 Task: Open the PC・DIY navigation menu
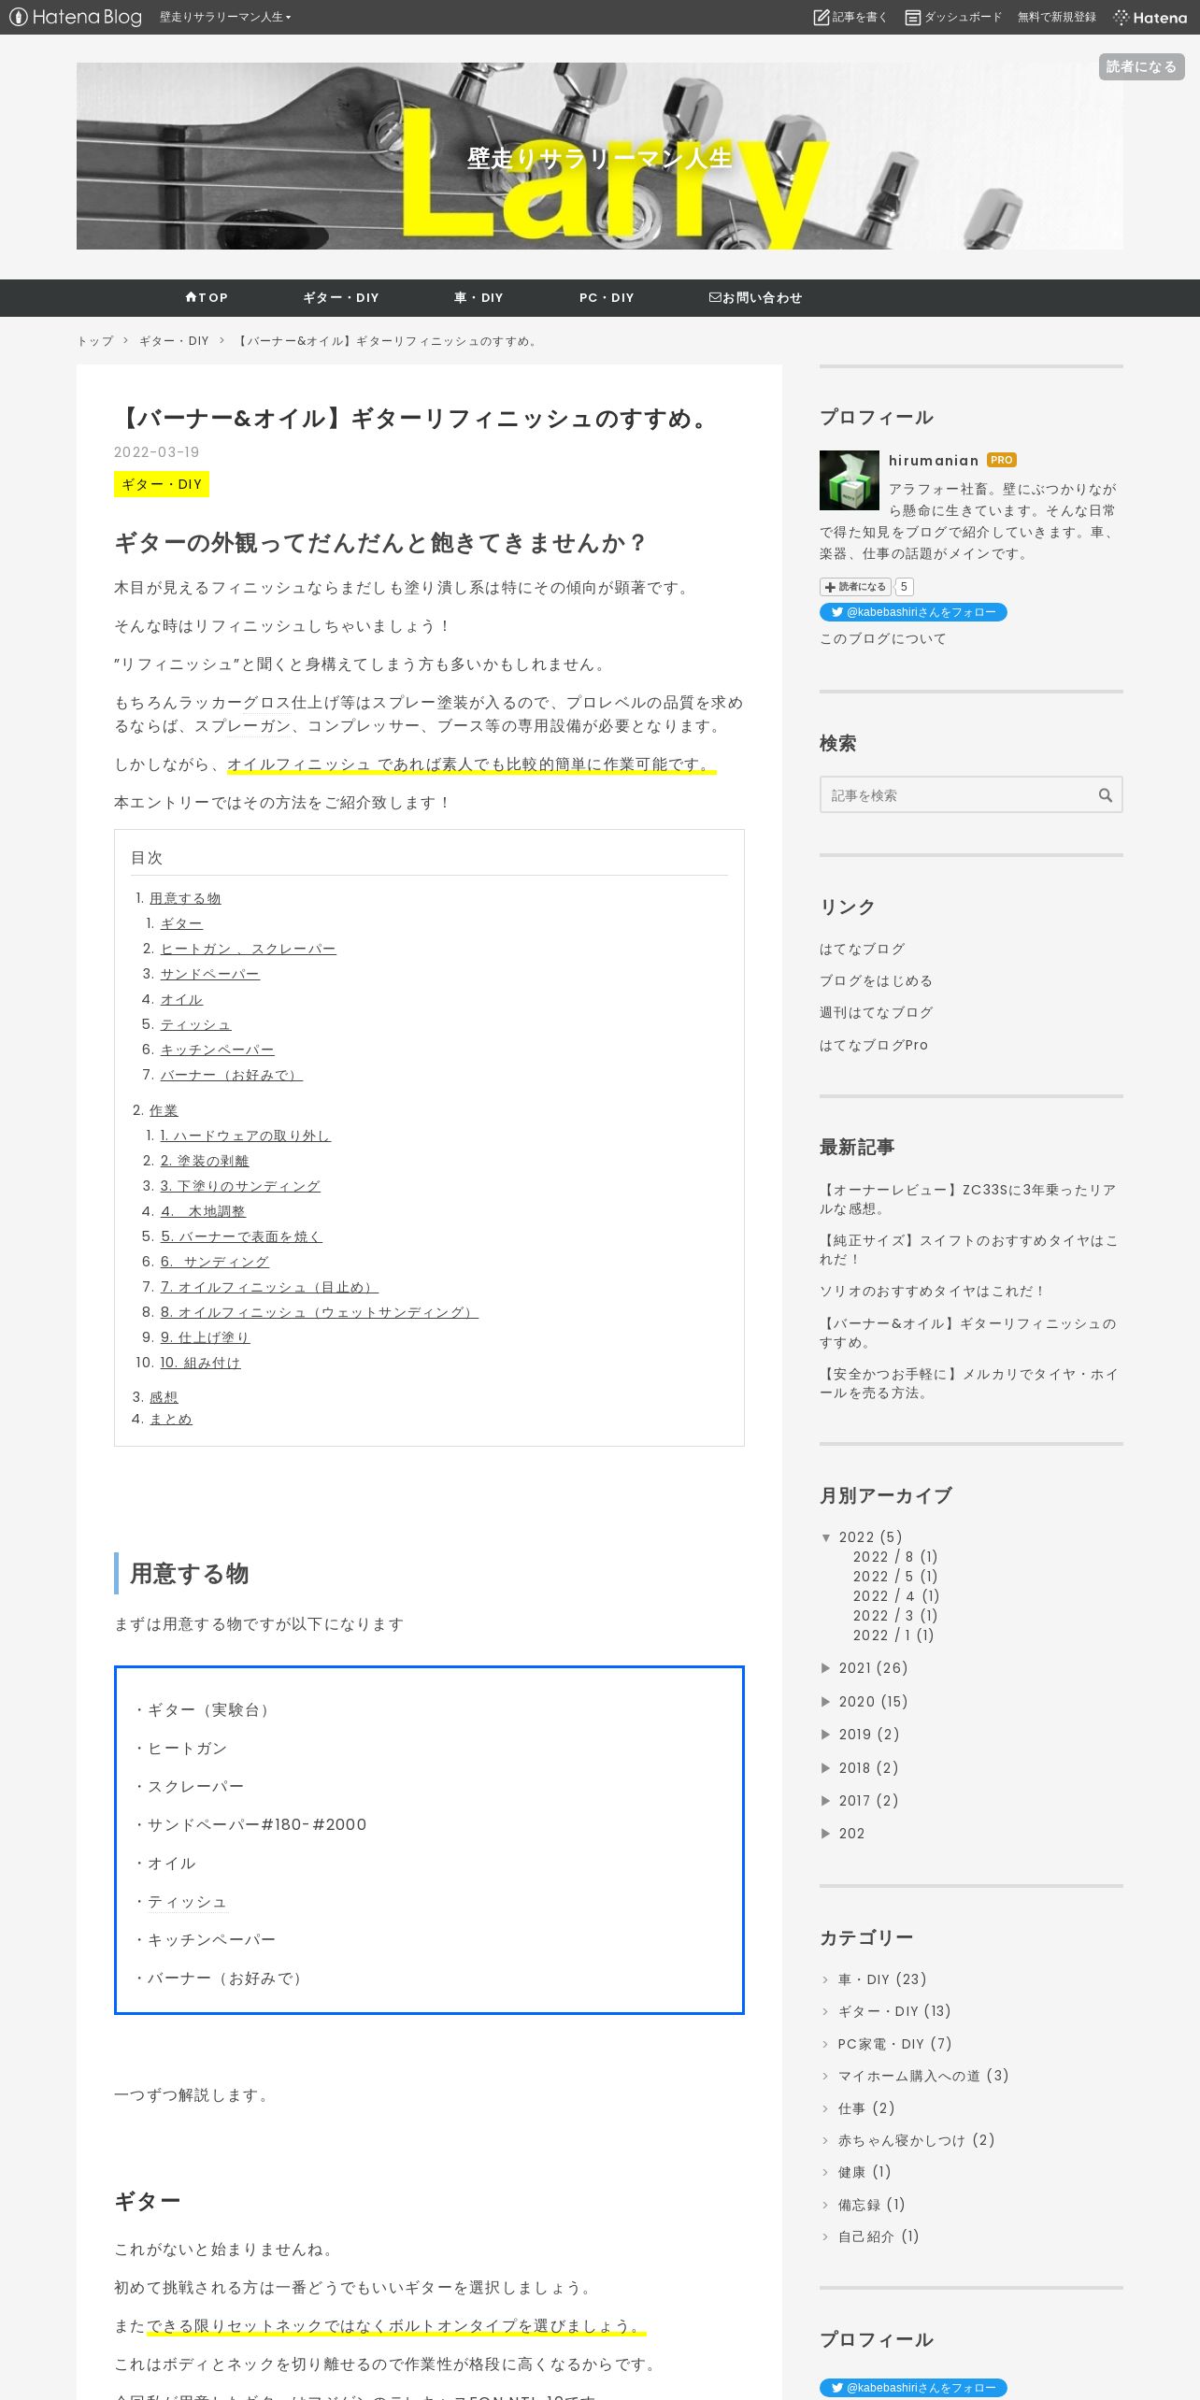click(x=607, y=298)
